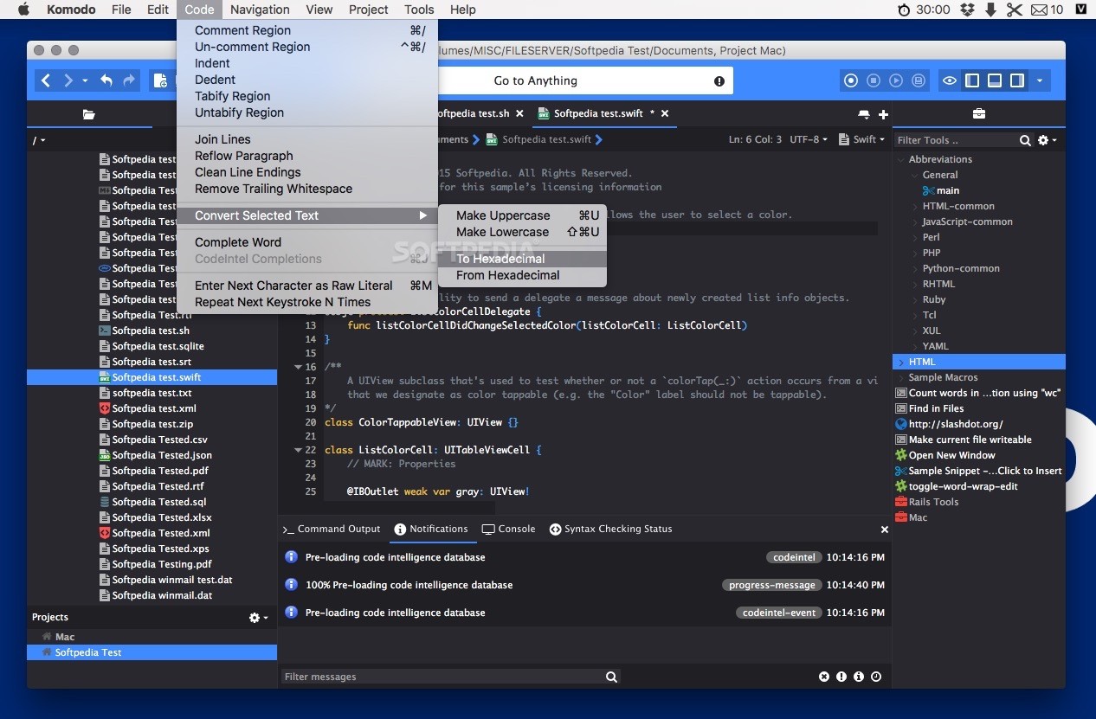Click the undo arrow in the toolbar
The width and height of the screenshot is (1096, 719).
[x=105, y=80]
